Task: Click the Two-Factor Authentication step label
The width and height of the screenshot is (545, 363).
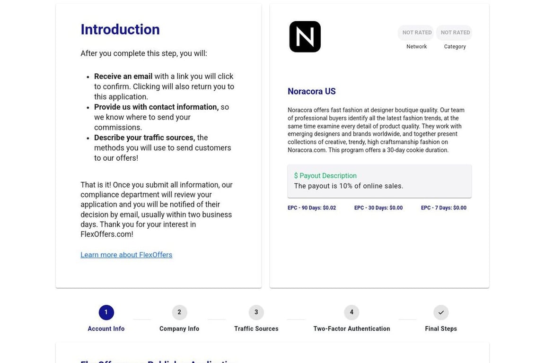Action: click(x=352, y=328)
